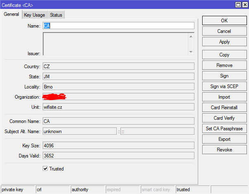249x194 pixels.
Task: Apply the certificate changes
Action: tap(224, 42)
